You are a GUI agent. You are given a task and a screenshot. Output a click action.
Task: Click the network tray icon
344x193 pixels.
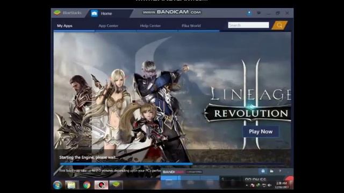tap(264, 185)
